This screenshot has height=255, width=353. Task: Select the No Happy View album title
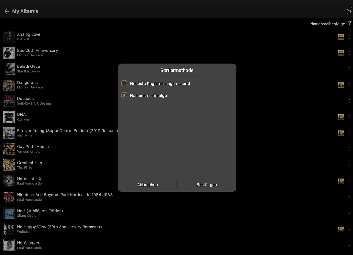pyautogui.click(x=59, y=227)
